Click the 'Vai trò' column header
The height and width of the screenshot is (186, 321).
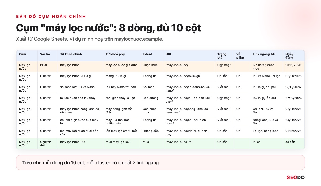47,56
